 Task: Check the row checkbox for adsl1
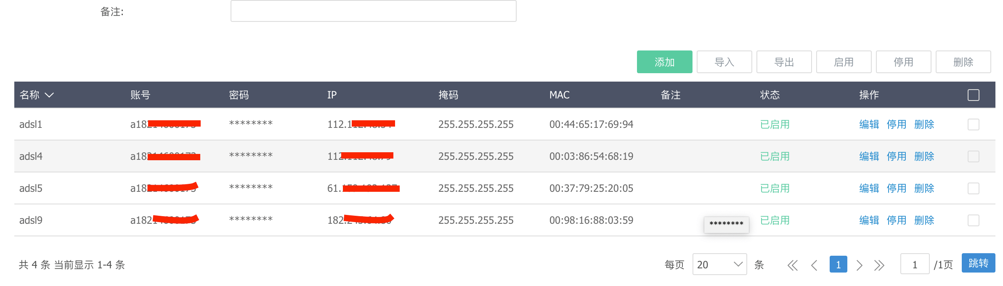coord(974,124)
